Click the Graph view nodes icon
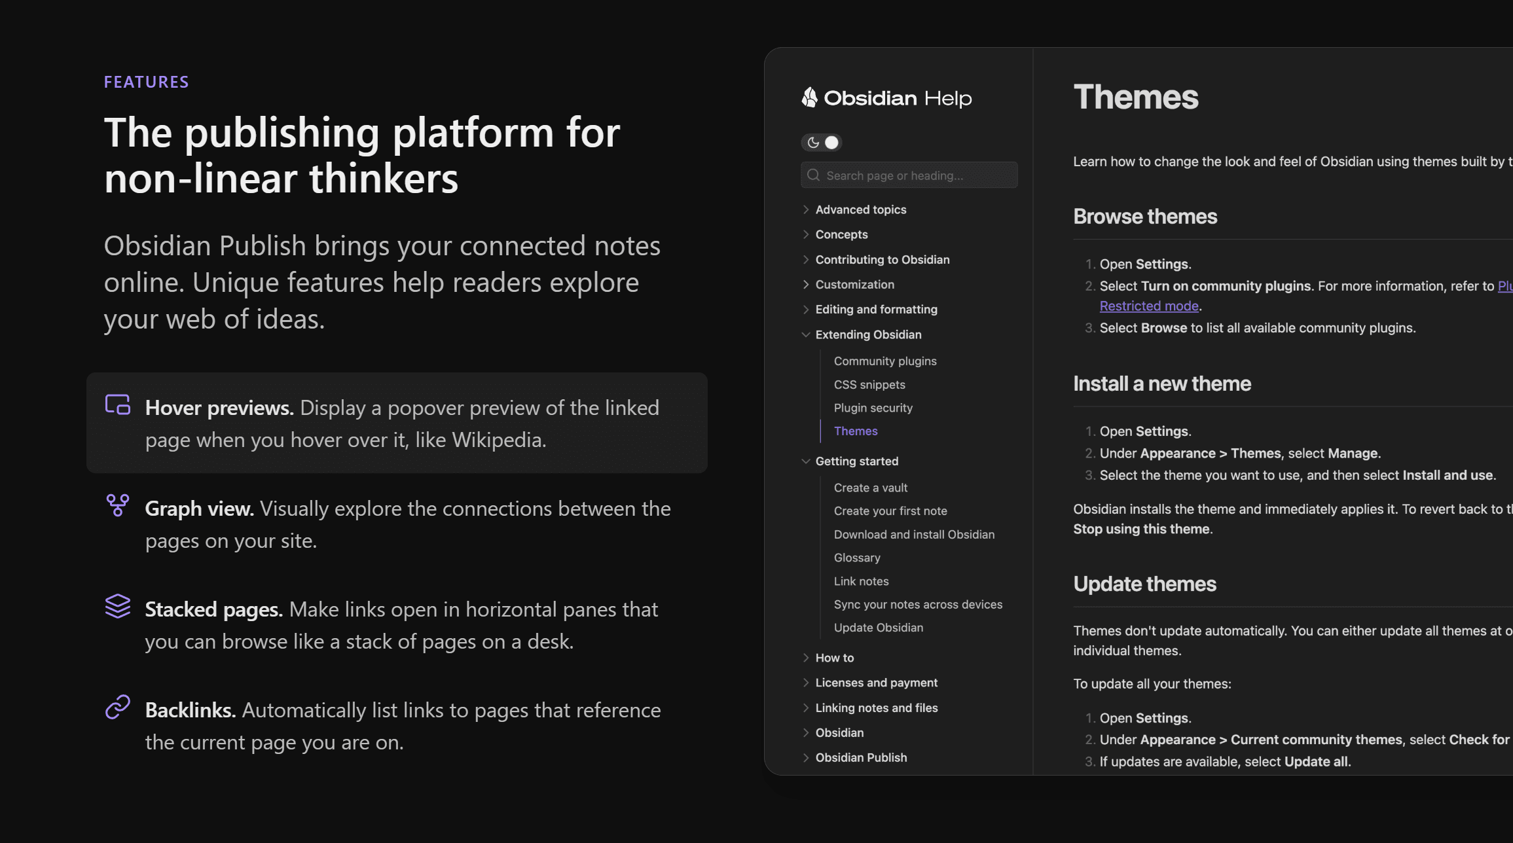1513x843 pixels. pos(118,505)
